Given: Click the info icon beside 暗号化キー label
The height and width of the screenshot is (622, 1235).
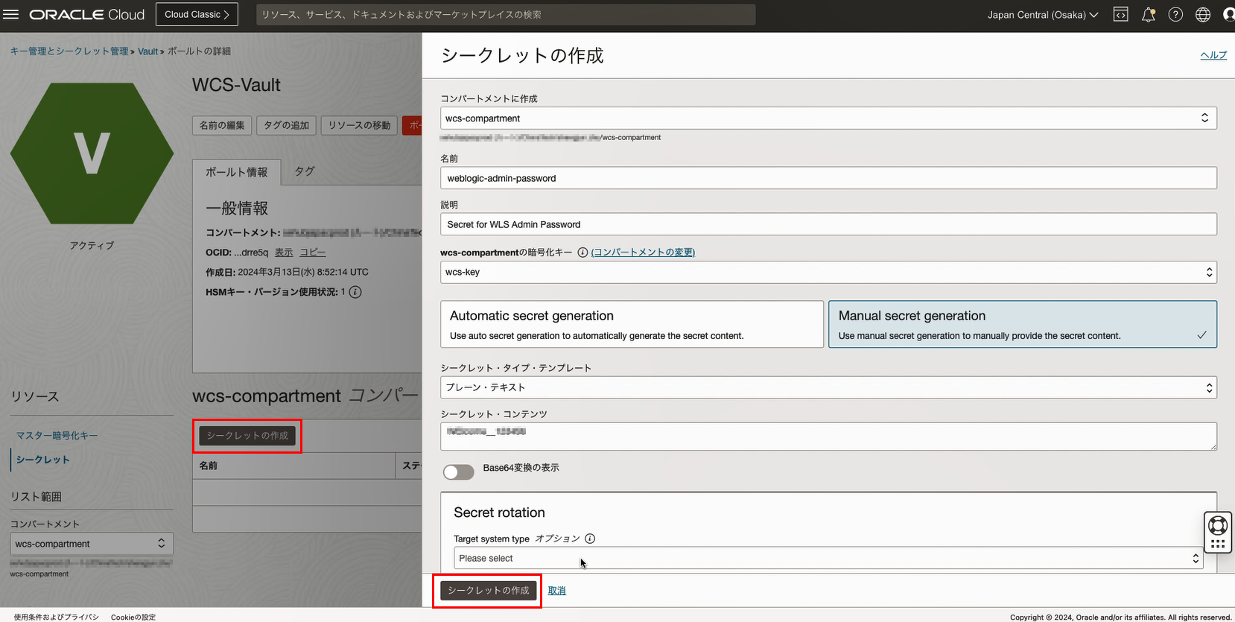Looking at the screenshot, I should (582, 253).
